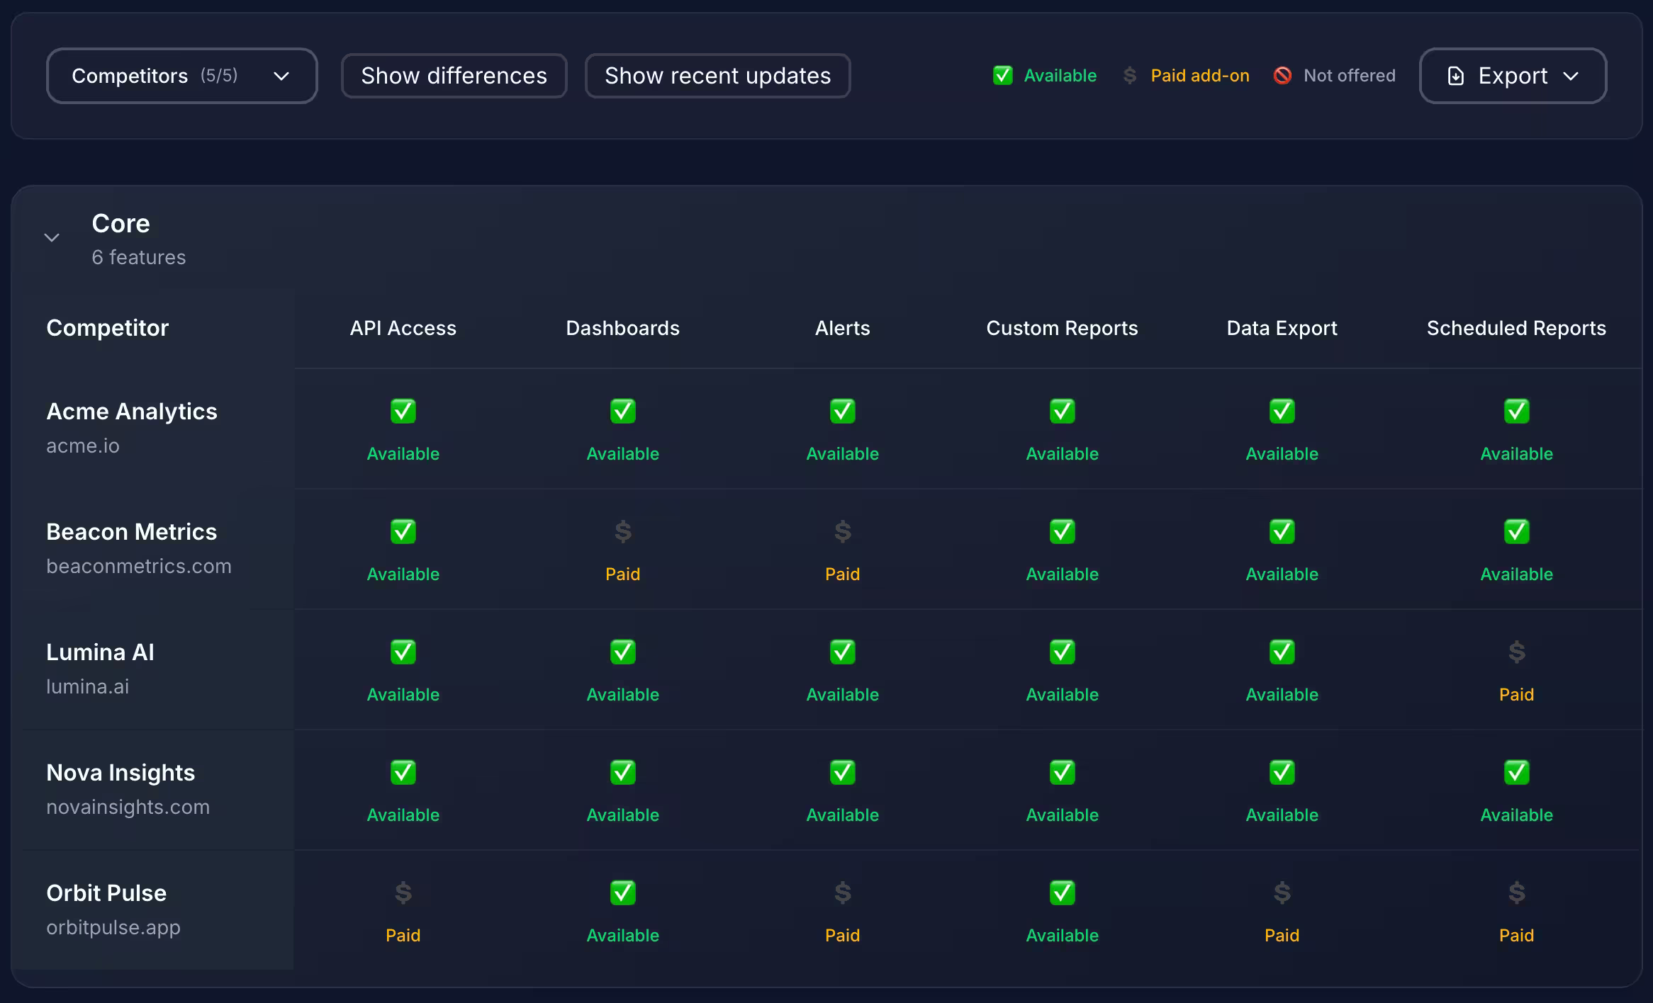This screenshot has height=1003, width=1653.
Task: Click the Competitor column header
Action: [107, 328]
